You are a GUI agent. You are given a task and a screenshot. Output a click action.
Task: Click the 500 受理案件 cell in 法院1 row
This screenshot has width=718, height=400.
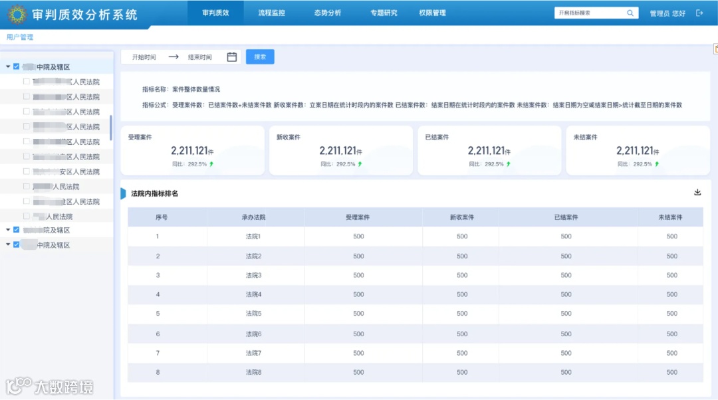point(358,237)
